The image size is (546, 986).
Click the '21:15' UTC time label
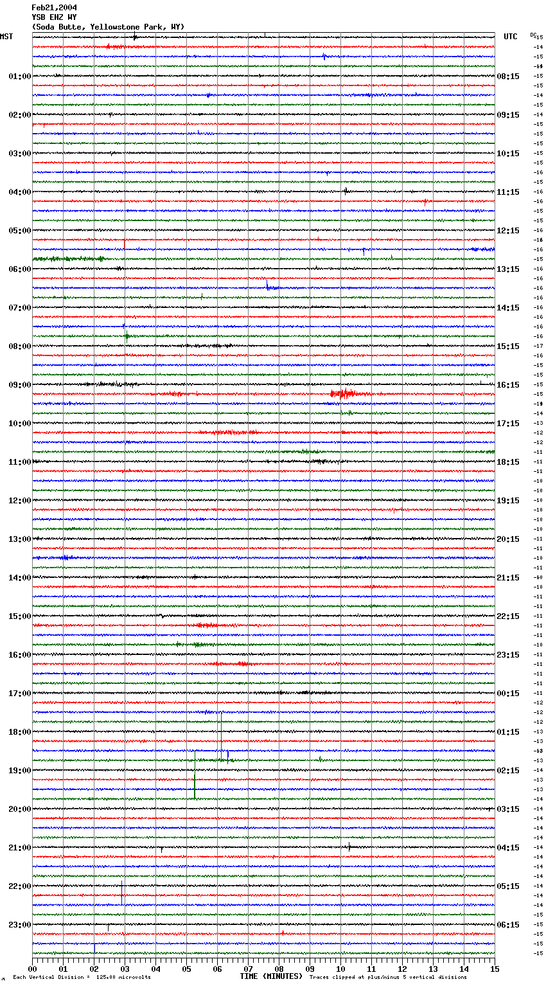[x=508, y=578]
